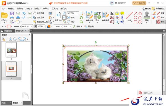
Task: Open the Edit (编辑(E)) menu
Action: click(x=11, y=9)
